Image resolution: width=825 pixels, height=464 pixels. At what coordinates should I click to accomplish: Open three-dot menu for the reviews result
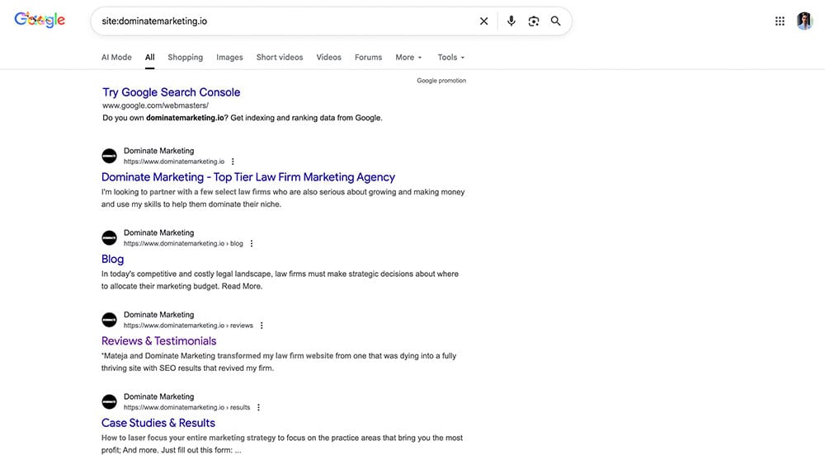(262, 326)
